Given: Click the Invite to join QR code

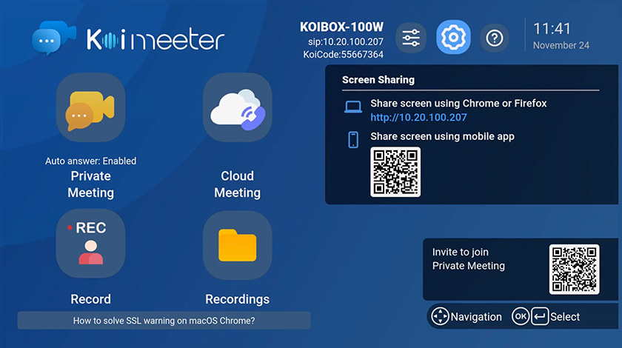Looking at the screenshot, I should pos(574,269).
